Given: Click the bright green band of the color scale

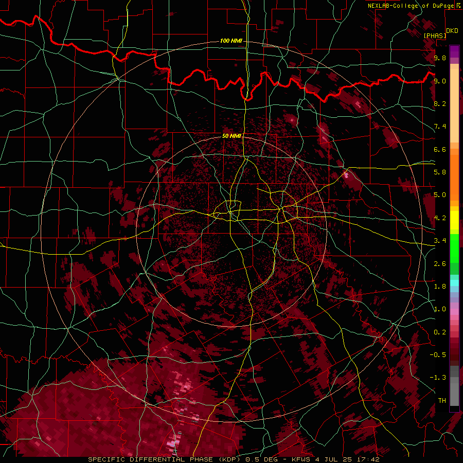Looking at the screenshot, I should (454, 248).
